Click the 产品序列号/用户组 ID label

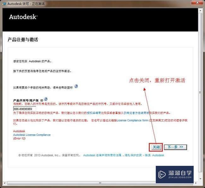[x=28, y=100]
